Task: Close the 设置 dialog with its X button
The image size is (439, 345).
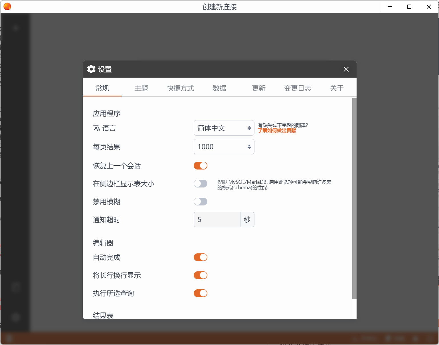Action: point(346,69)
